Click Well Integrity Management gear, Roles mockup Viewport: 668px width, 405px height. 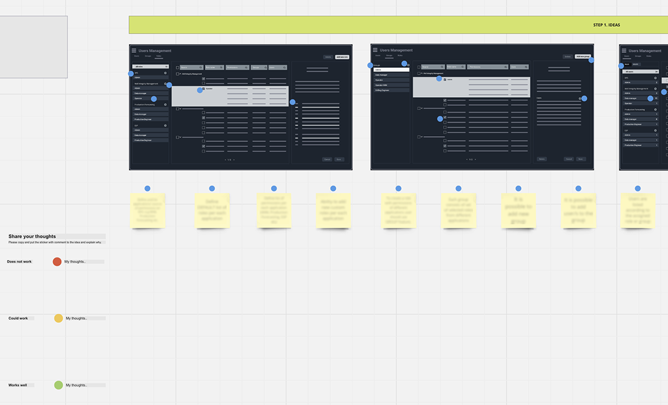(165, 84)
